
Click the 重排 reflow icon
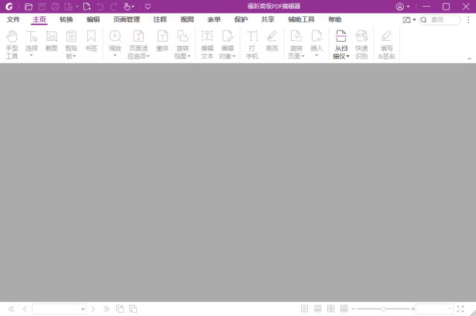162,41
